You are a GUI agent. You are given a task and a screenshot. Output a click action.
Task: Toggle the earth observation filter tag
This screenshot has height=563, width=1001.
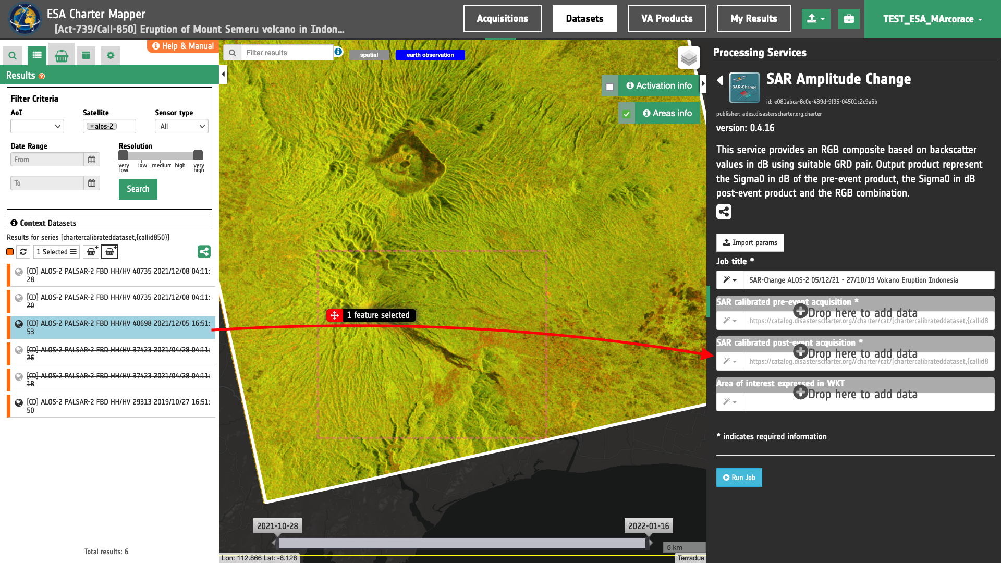pos(430,55)
